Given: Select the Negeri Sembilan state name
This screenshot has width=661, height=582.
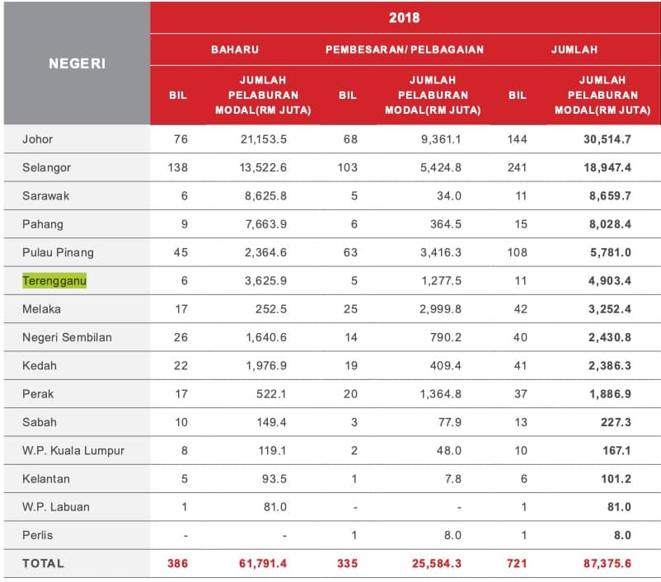Looking at the screenshot, I should pos(67,337).
